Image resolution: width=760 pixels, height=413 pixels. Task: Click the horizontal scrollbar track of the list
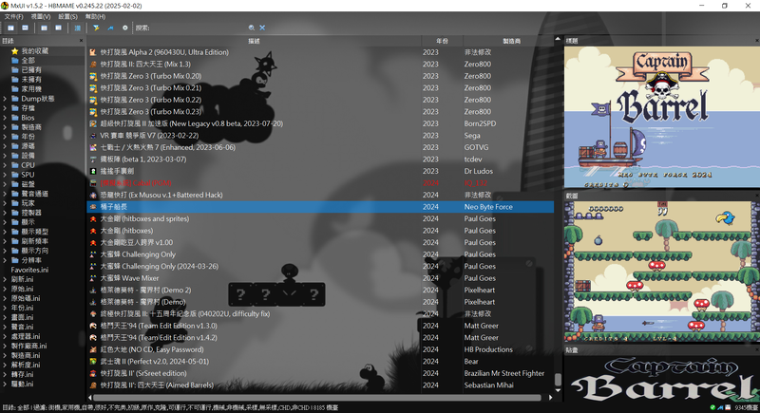coord(320,398)
